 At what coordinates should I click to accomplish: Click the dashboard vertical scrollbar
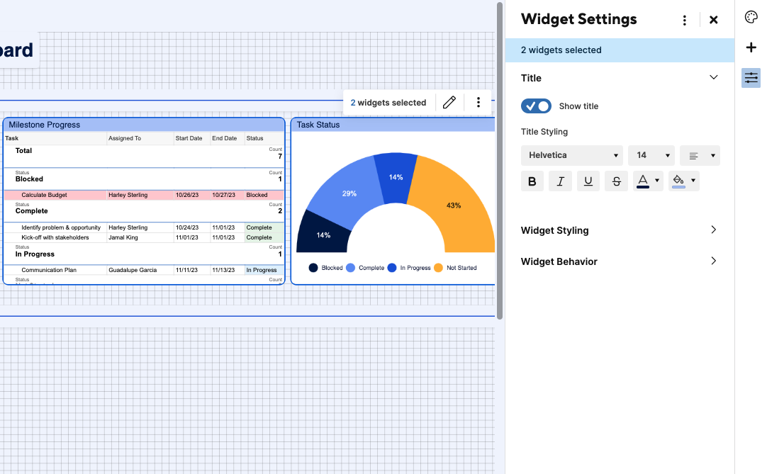(500, 161)
